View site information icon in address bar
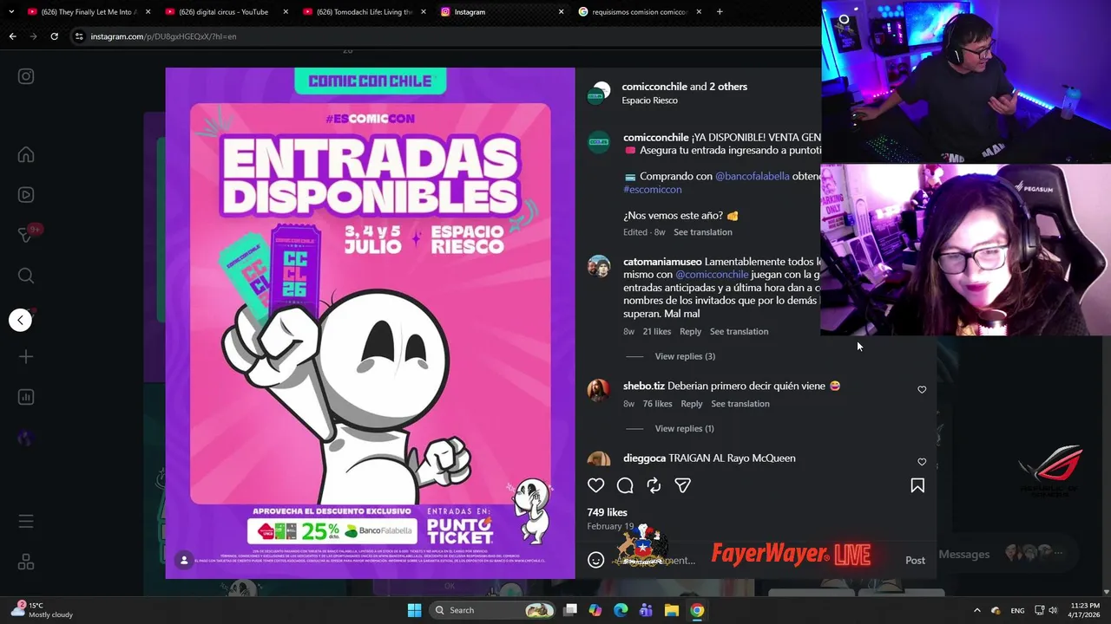This screenshot has width=1111, height=624. click(79, 36)
